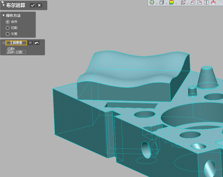Click the view orientation polyhedron icon

click(x=152, y=3)
